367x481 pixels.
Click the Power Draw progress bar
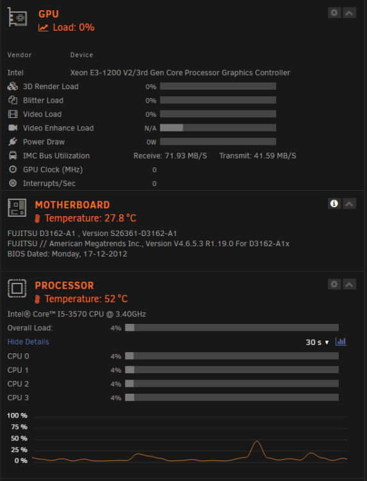tap(218, 142)
